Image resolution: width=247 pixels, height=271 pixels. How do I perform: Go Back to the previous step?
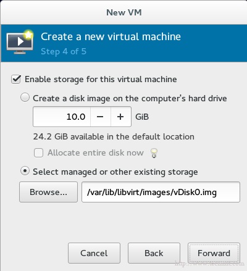(154, 253)
